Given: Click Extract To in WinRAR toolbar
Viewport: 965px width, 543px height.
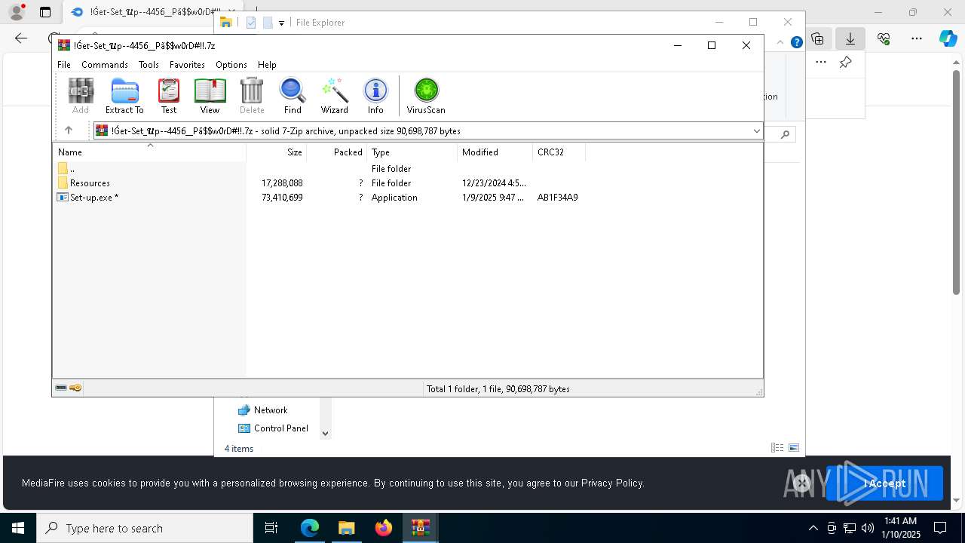Looking at the screenshot, I should point(124,96).
